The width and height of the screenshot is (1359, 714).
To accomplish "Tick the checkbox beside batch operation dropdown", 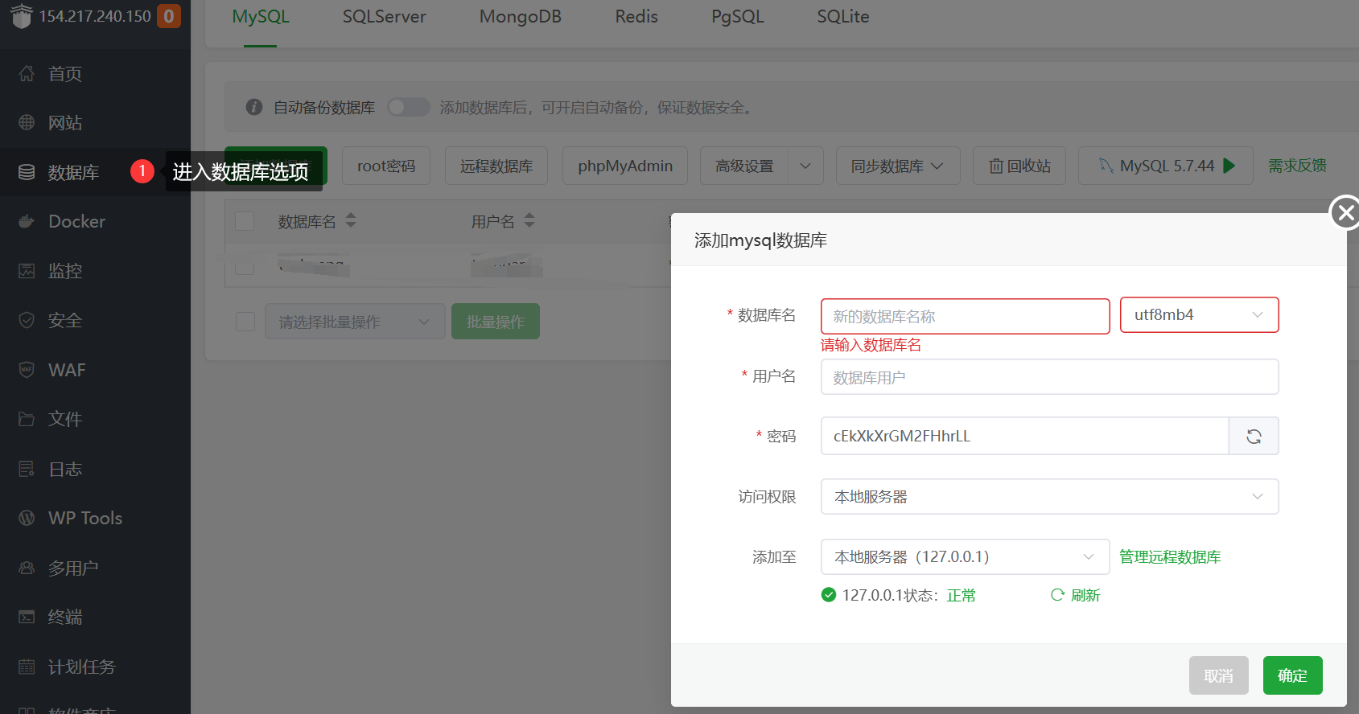I will [x=245, y=322].
